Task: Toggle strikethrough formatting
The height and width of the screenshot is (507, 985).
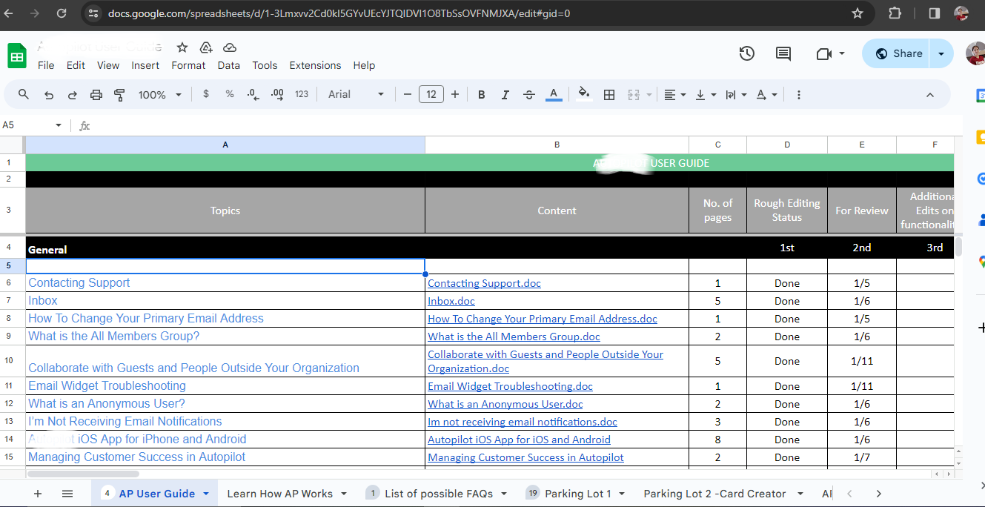Action: coord(529,95)
